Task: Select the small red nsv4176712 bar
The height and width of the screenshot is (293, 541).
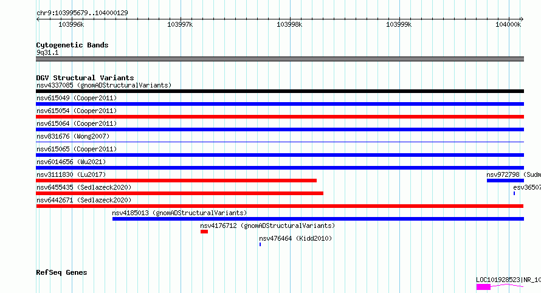Action: (x=204, y=232)
